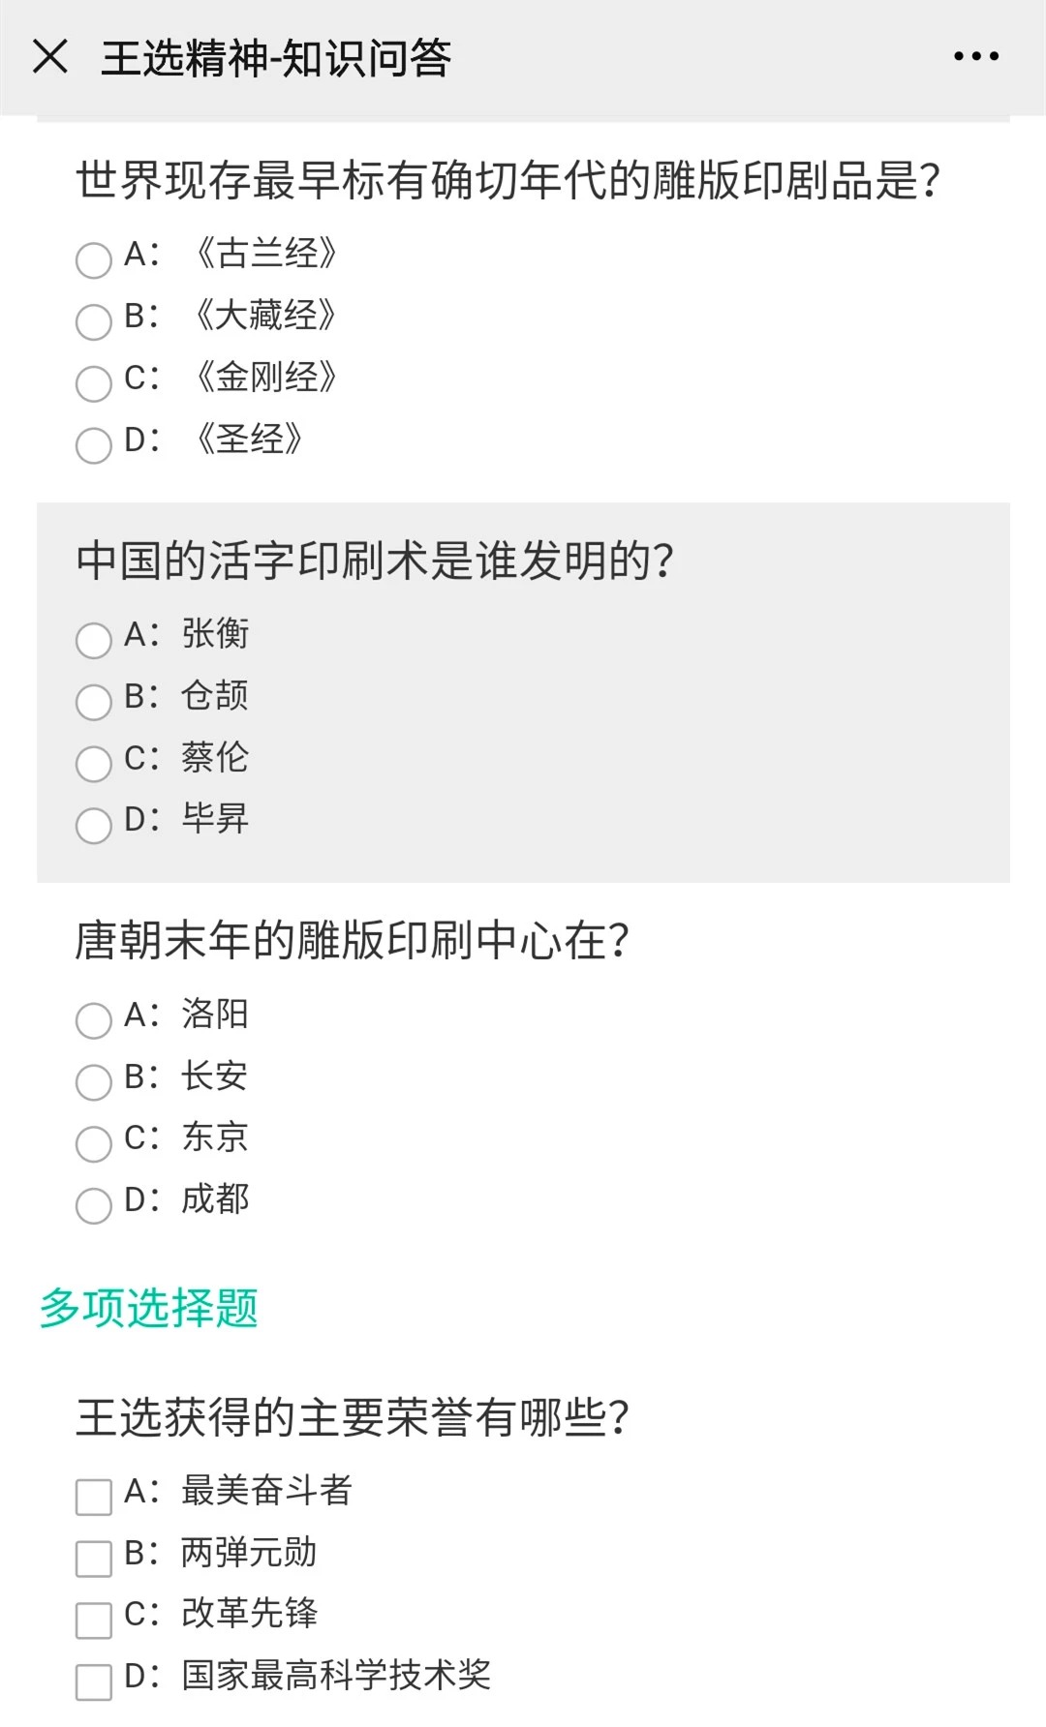
Task: Tick the 两弹元勋 checkbox
Action: click(94, 1559)
